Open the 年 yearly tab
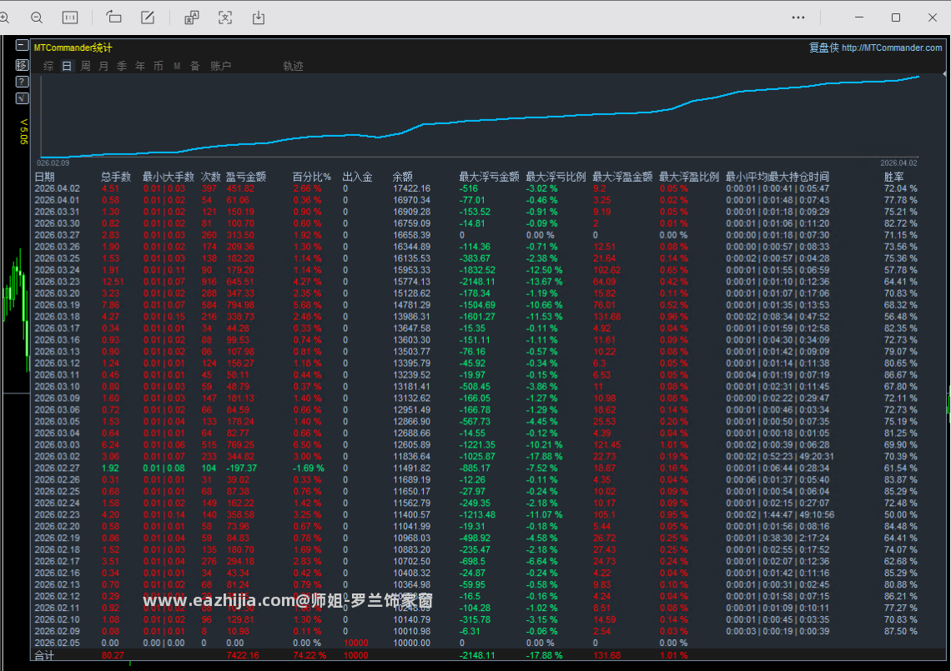Screen dimensions: 951x671 click(140, 66)
